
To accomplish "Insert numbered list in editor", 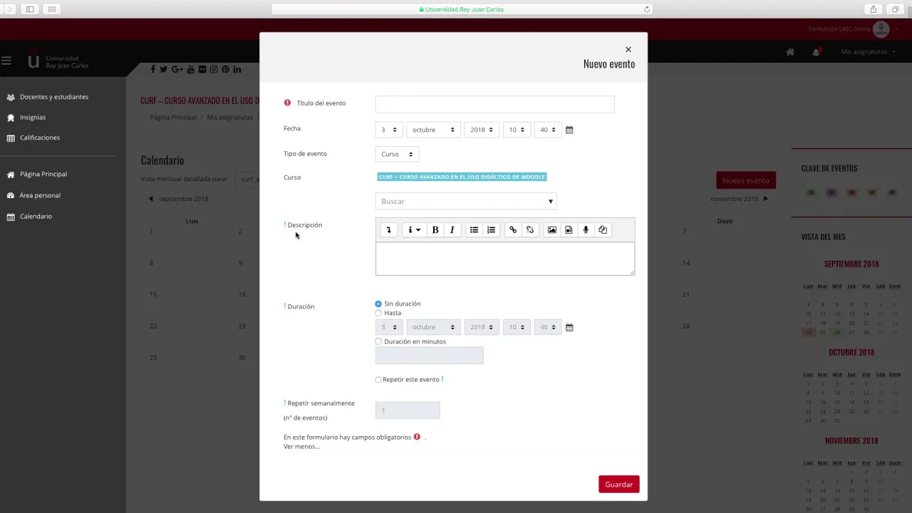I will tap(491, 230).
